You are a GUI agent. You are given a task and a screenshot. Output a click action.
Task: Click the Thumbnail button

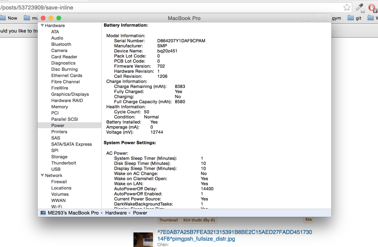[x=168, y=220]
